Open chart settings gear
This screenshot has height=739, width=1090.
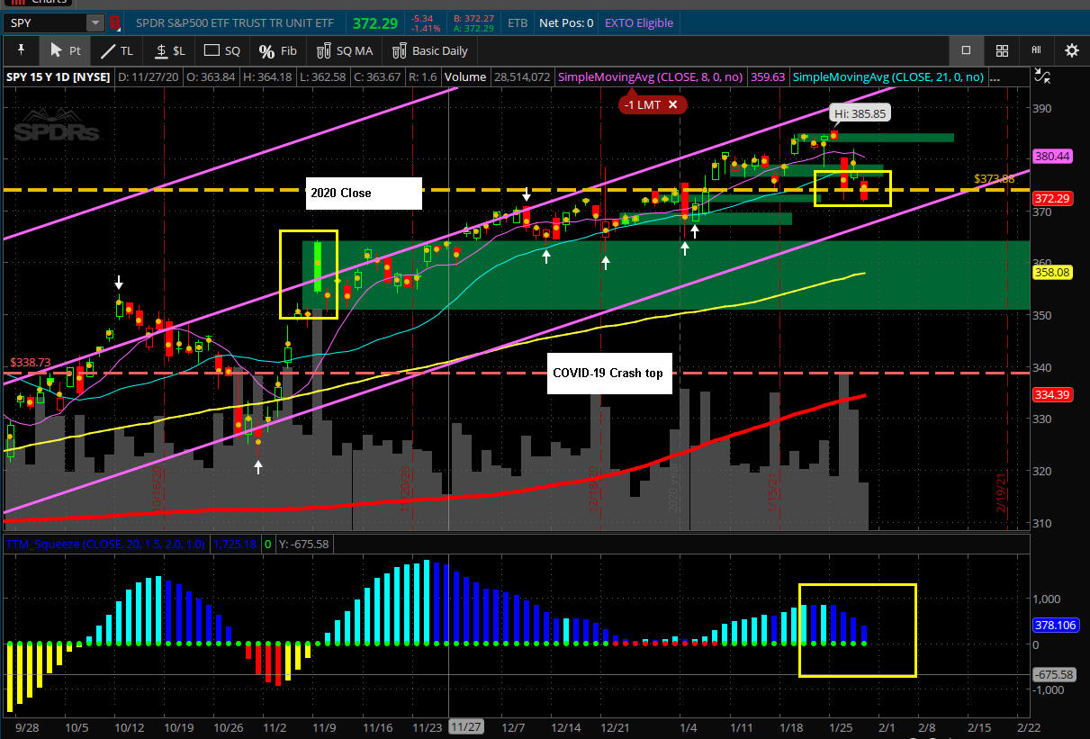click(1071, 50)
